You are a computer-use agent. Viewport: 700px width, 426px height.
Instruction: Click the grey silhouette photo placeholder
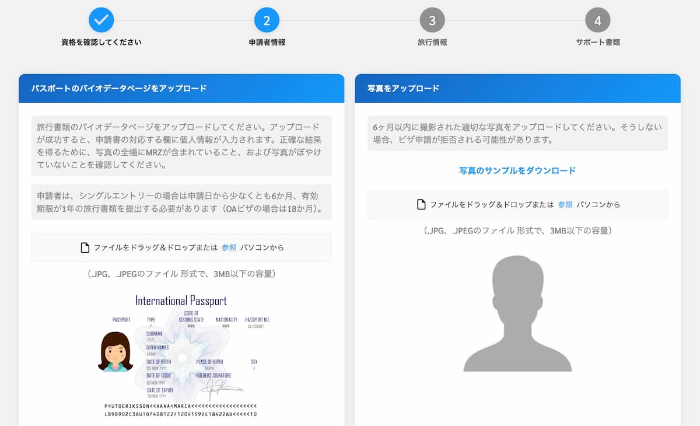(517, 315)
